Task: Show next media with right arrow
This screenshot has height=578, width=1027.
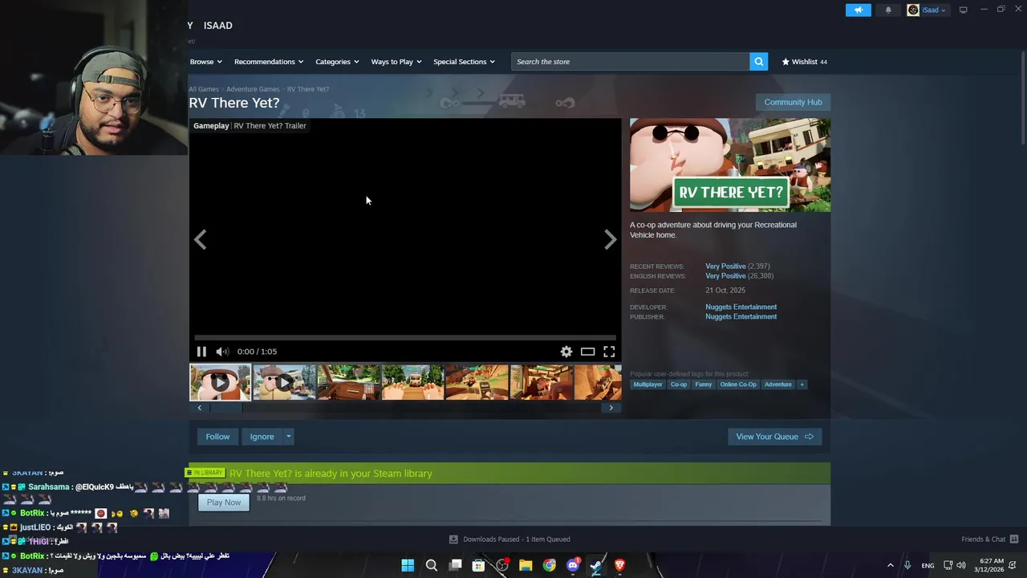Action: pos(610,239)
